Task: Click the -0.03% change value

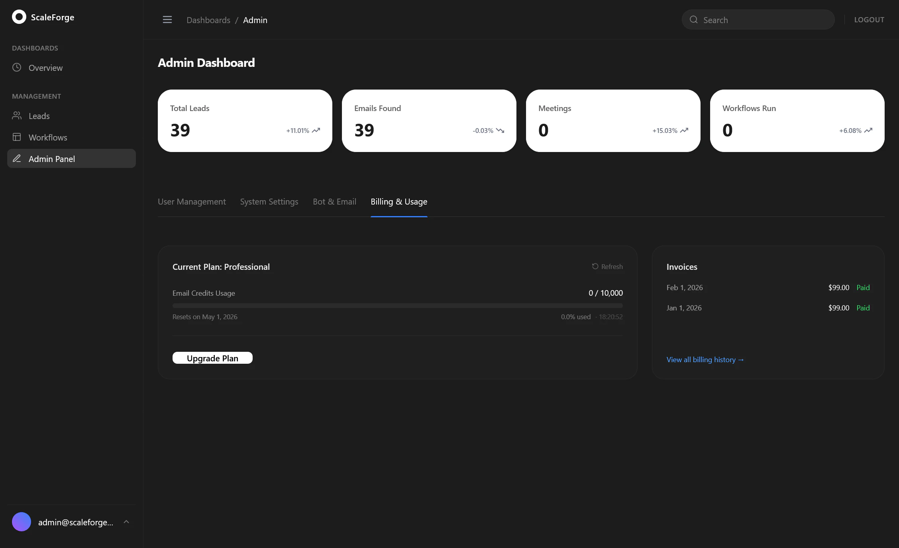Action: click(x=483, y=131)
